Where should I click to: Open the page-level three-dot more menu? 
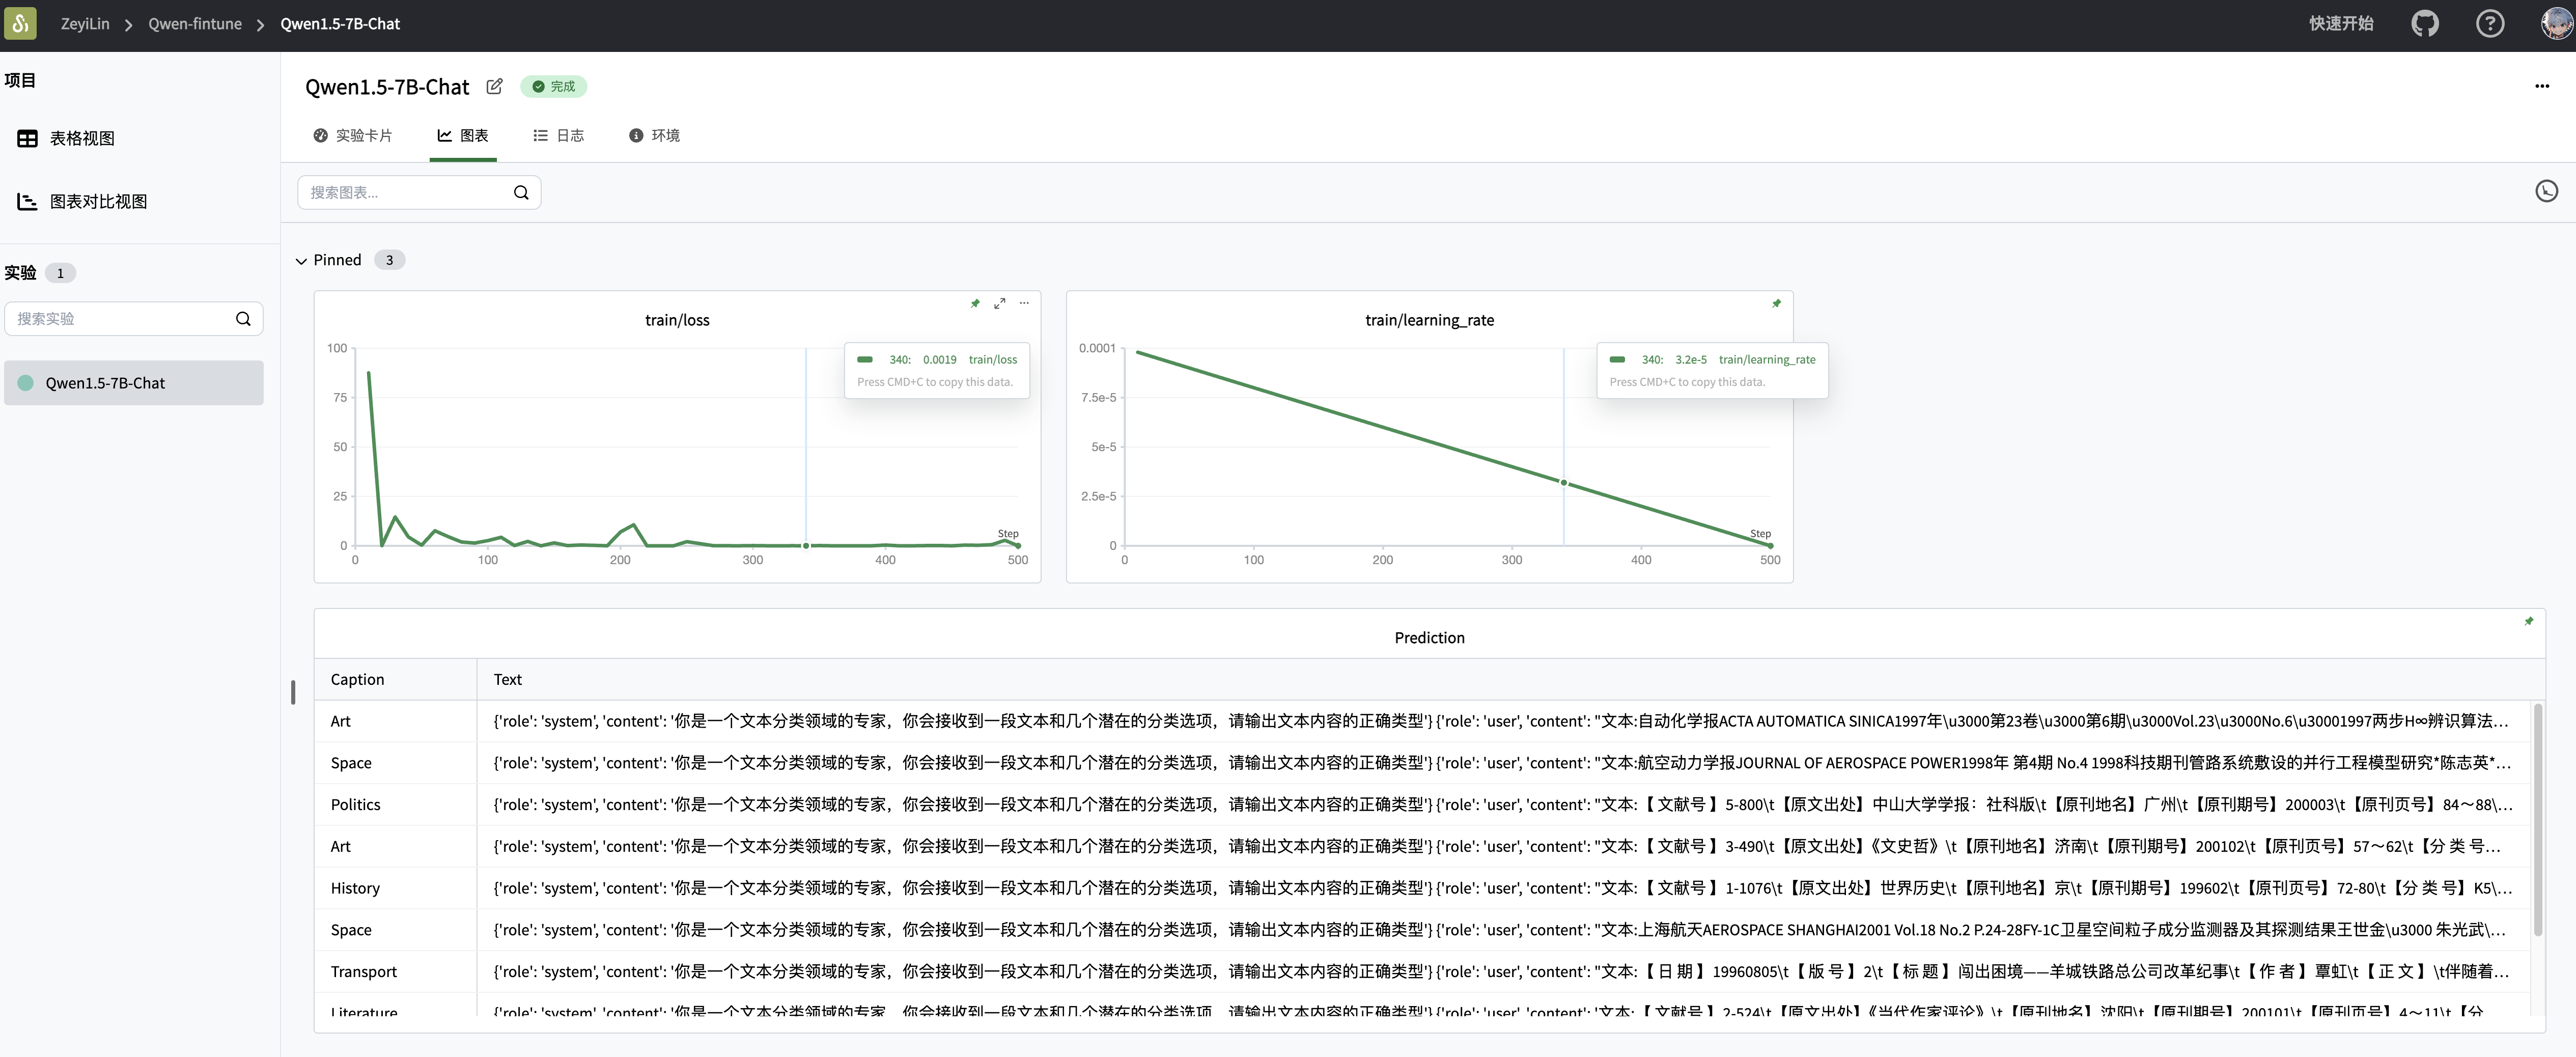pyautogui.click(x=2541, y=87)
